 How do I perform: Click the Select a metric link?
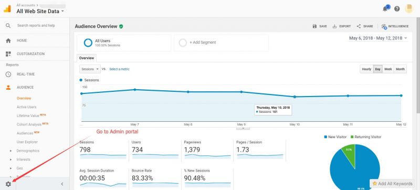tap(119, 69)
